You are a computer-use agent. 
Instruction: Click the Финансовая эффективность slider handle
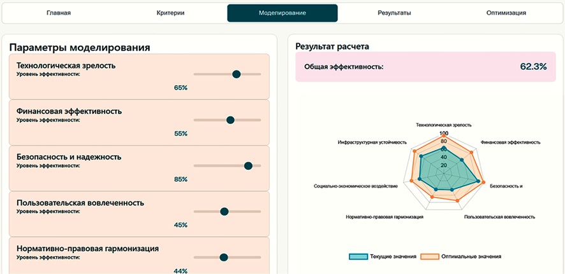tap(230, 120)
